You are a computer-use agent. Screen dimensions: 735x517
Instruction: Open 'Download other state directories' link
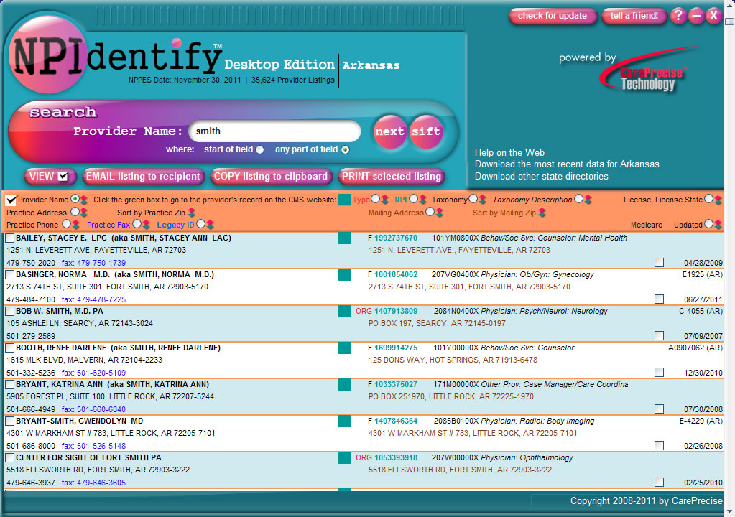(542, 177)
